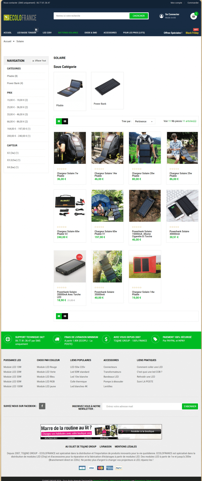This screenshot has width=202, height=481.
Task: Click the support technique lifebuoy icon
Action: tap(8, 339)
